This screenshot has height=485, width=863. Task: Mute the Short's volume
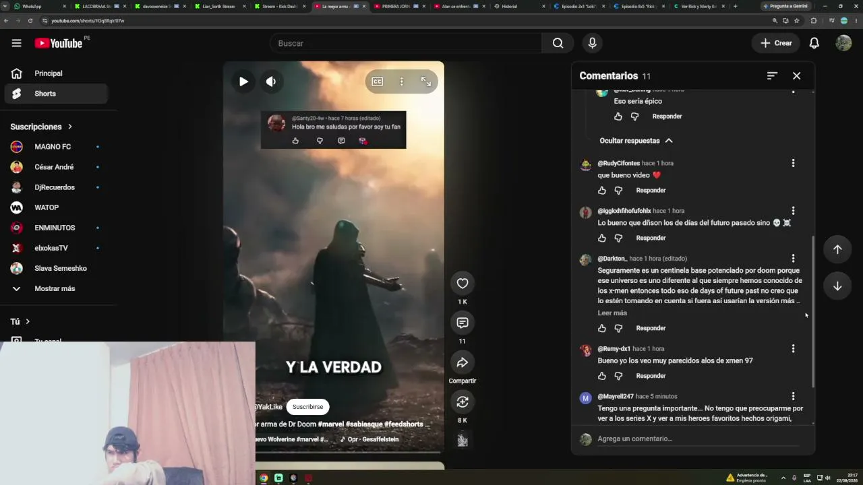click(x=271, y=82)
